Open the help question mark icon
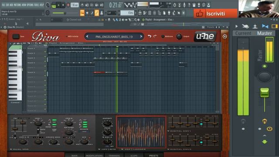 coord(189,5)
